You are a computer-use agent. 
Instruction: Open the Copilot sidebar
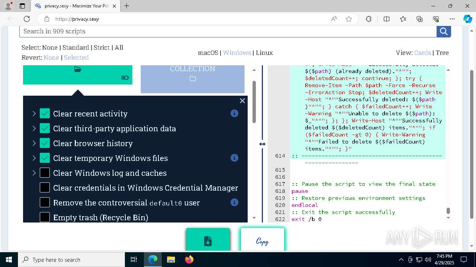pos(467,19)
